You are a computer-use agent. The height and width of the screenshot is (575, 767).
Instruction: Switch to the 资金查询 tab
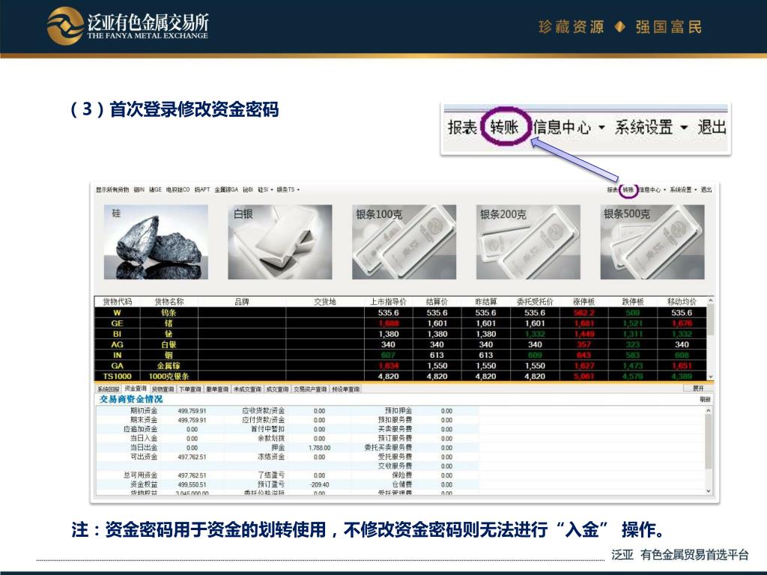(136, 389)
